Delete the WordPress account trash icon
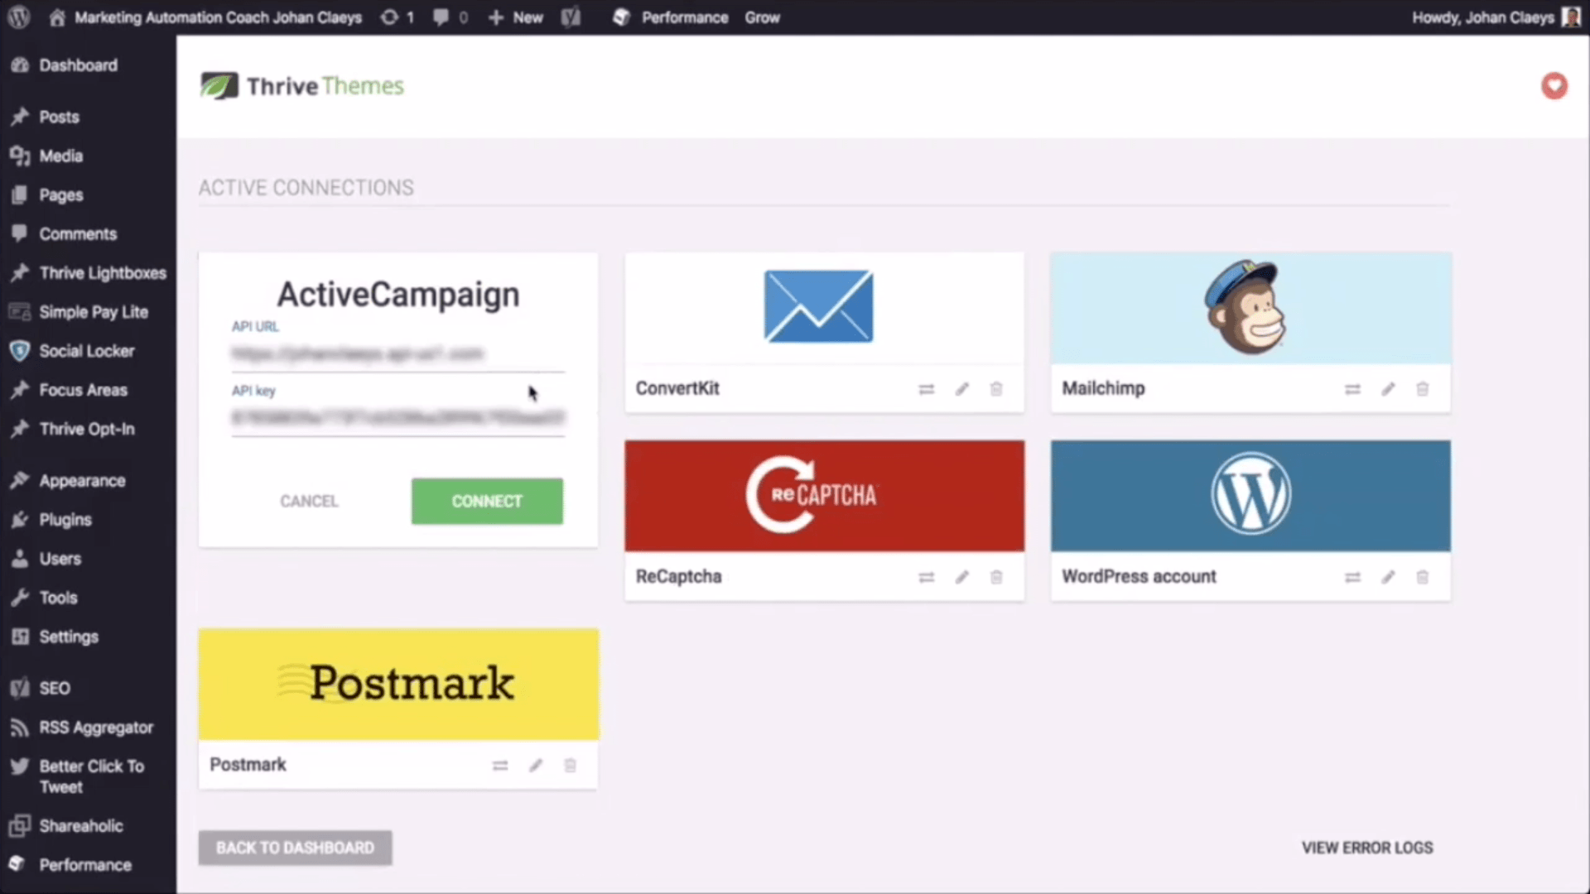The width and height of the screenshot is (1590, 894). point(1422,577)
